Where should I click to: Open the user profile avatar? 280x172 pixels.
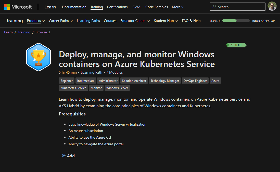(x=272, y=6)
